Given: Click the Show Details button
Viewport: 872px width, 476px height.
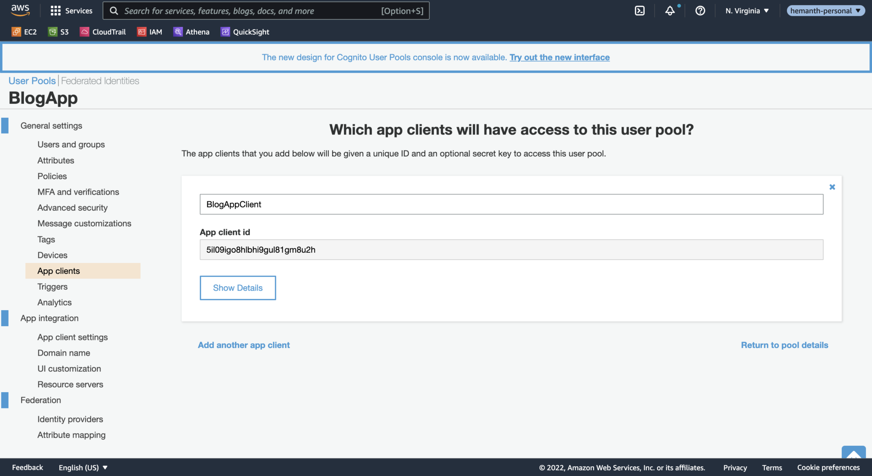Looking at the screenshot, I should [x=238, y=288].
